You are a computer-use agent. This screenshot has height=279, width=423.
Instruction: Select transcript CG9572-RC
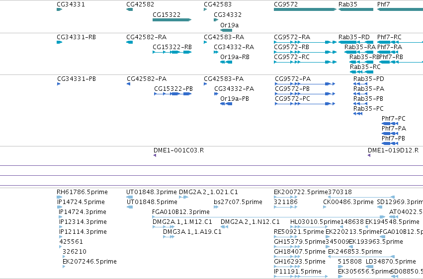292,57
